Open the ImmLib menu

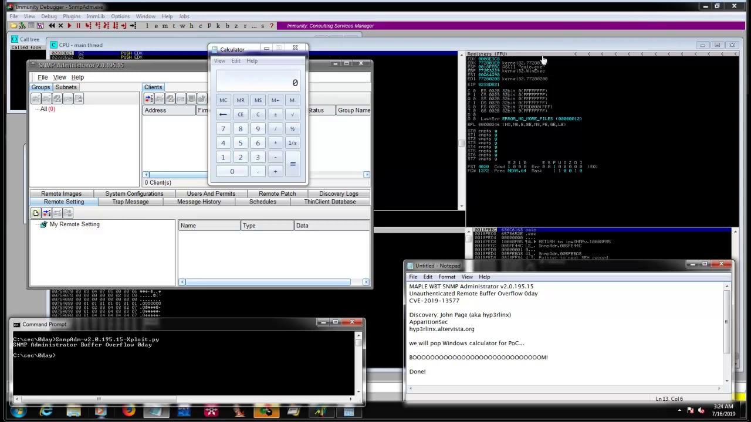pos(95,16)
